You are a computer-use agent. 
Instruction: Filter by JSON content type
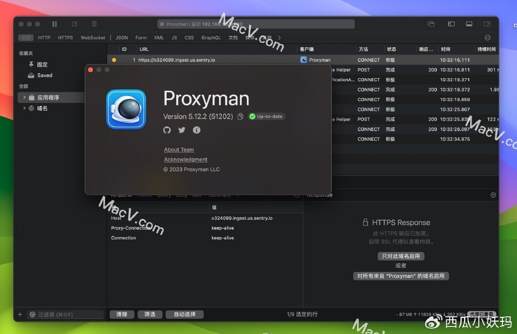[x=122, y=37]
